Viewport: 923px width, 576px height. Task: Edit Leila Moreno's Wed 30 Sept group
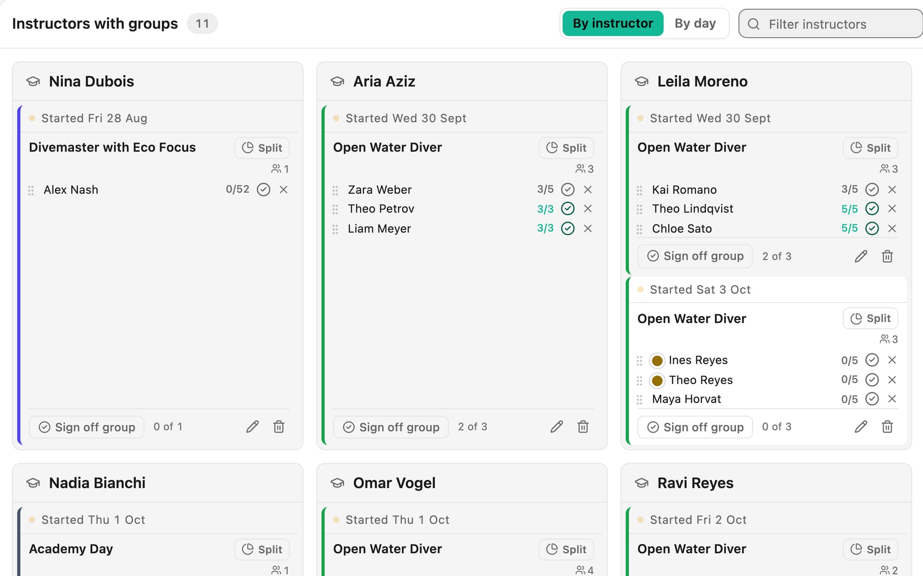point(861,256)
